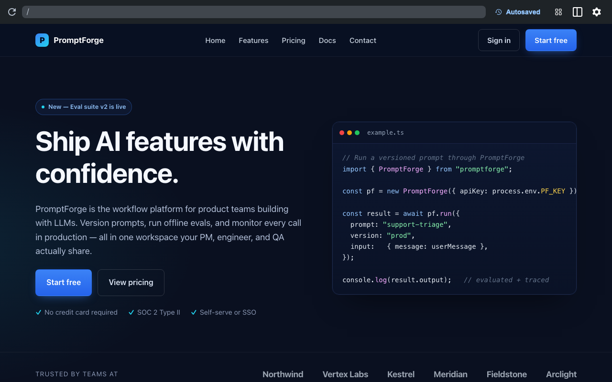Image resolution: width=612 pixels, height=382 pixels.
Task: Click the green dot in code window
Action: [x=357, y=133]
